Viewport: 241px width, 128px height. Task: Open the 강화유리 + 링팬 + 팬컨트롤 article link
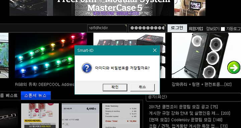click(x=202, y=84)
